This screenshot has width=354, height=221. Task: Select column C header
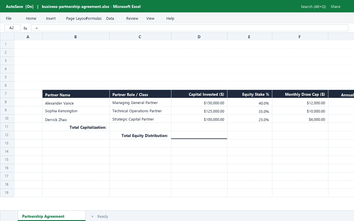(140, 37)
